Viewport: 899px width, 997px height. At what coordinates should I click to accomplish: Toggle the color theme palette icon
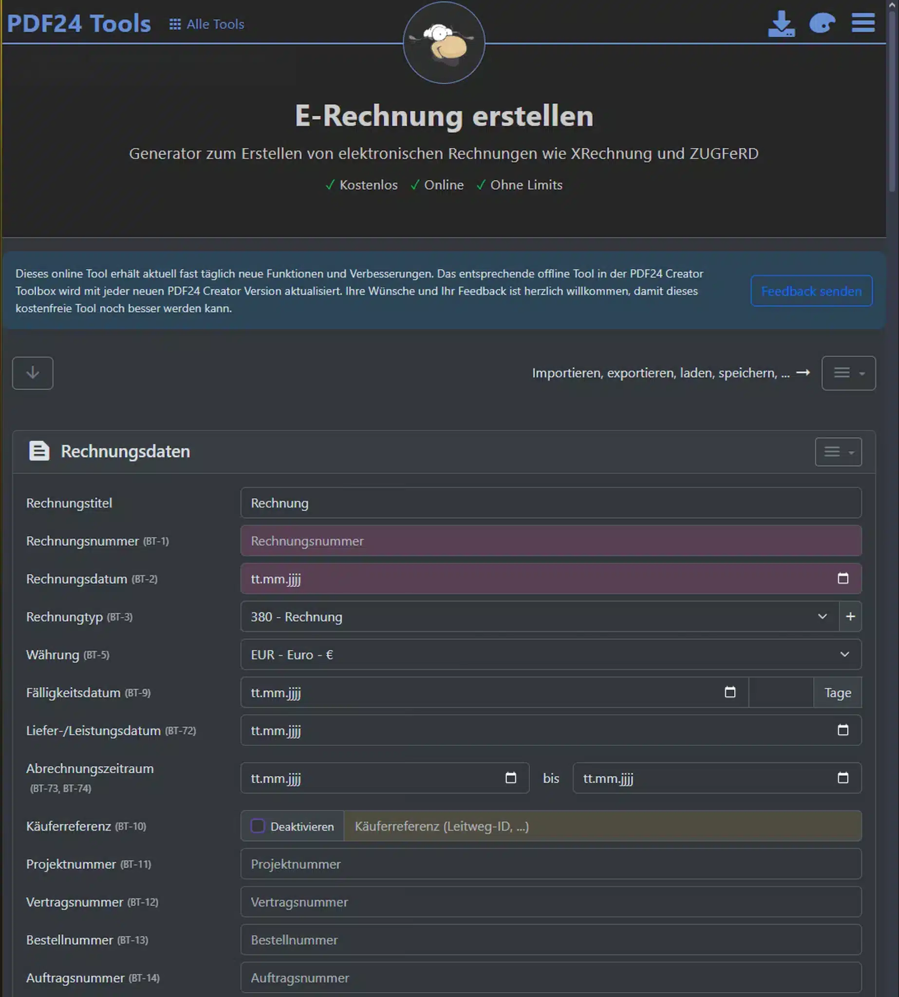pos(822,23)
